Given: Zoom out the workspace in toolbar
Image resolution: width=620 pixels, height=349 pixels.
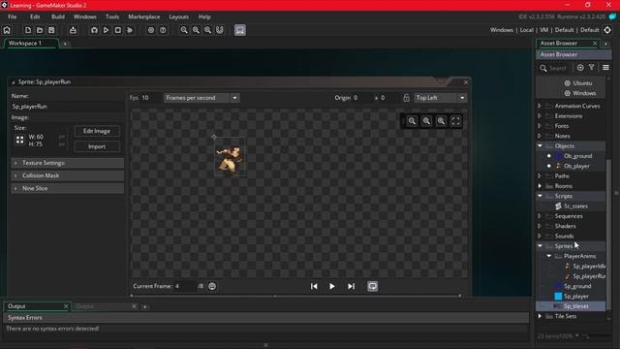Looking at the screenshot, I should tap(184, 30).
